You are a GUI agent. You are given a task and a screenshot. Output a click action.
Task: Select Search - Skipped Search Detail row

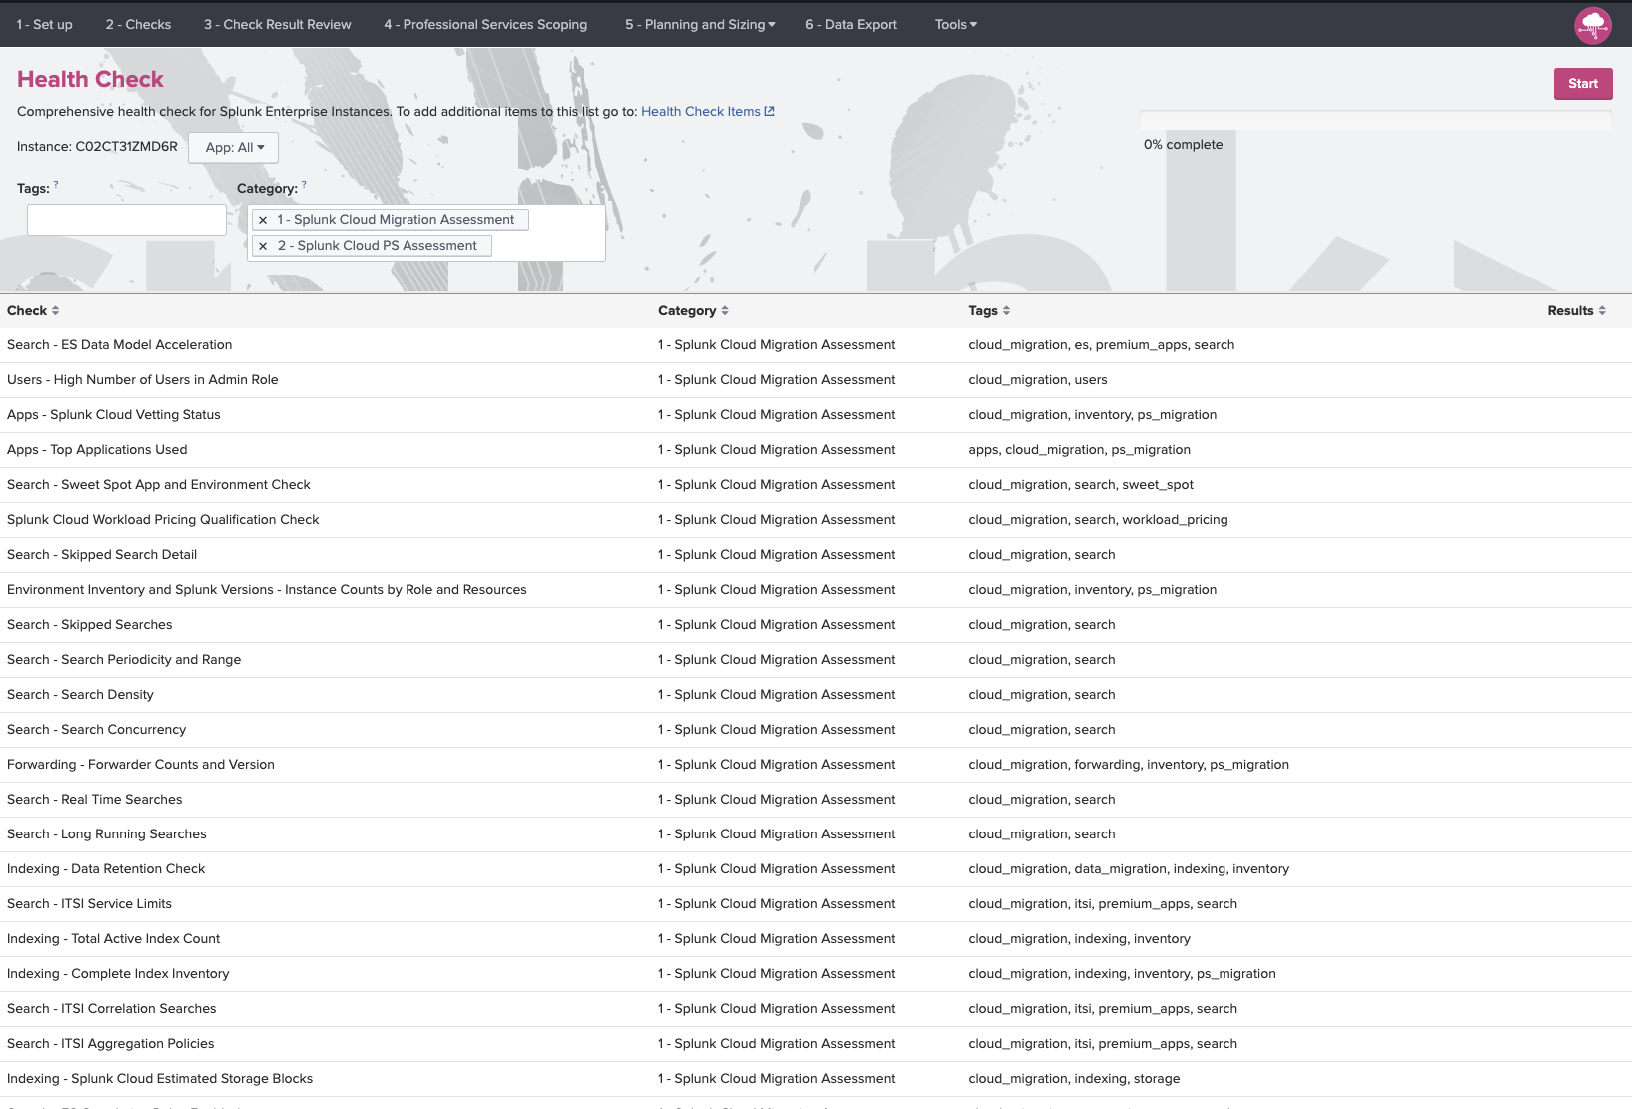point(816,555)
